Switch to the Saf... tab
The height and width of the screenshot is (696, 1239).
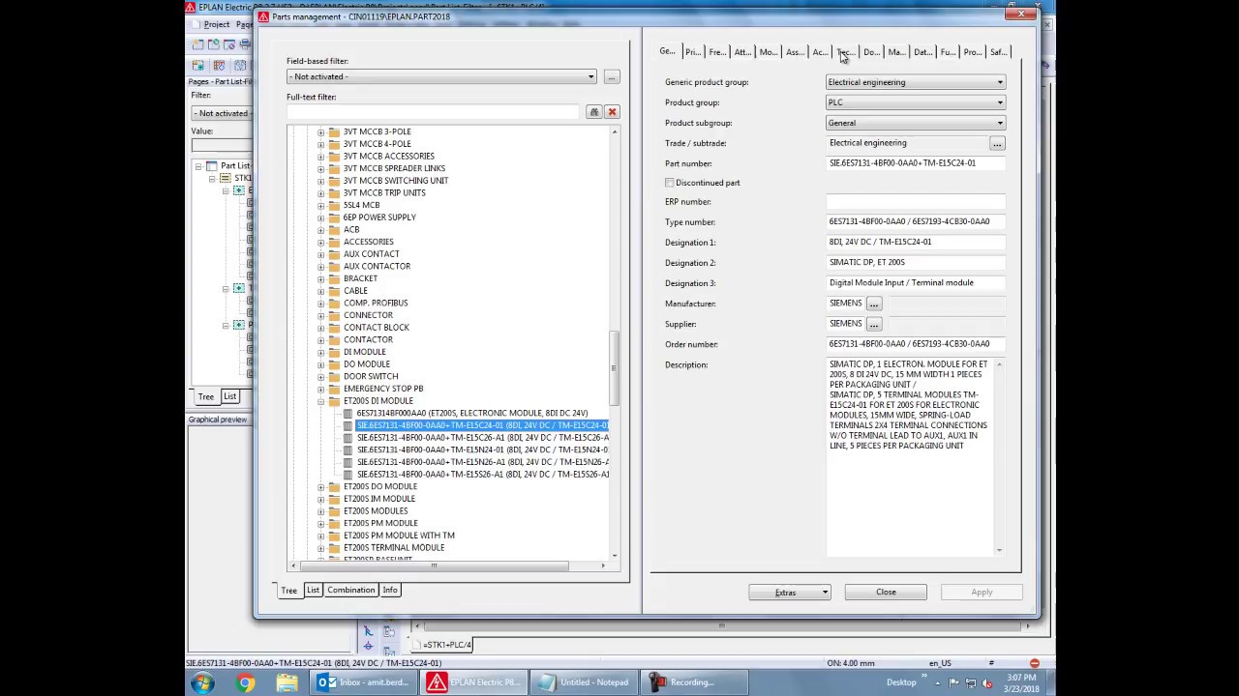[998, 52]
